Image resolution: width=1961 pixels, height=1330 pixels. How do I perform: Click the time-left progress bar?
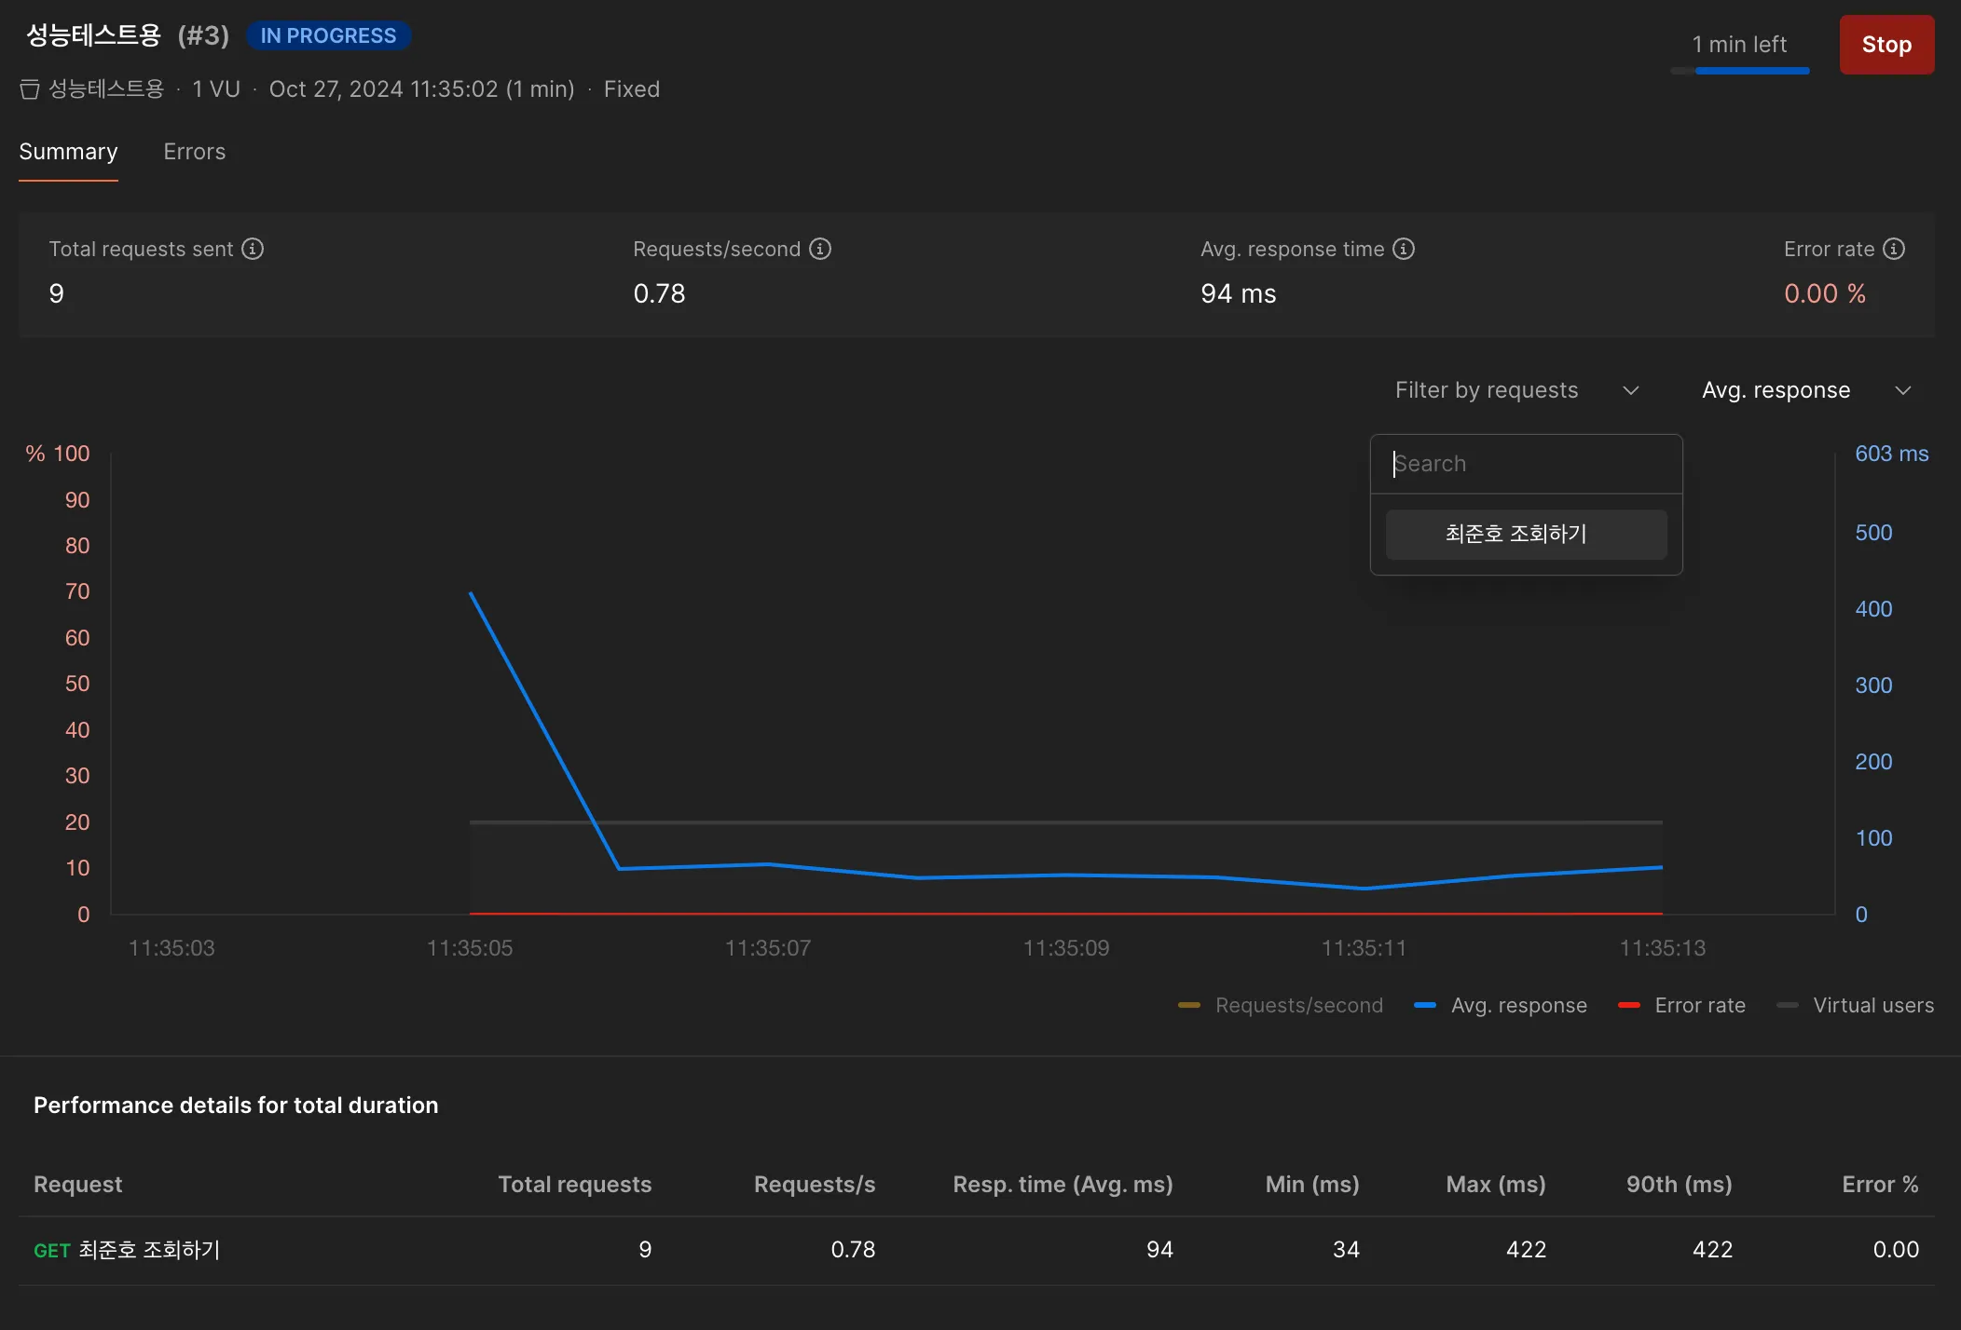[x=1740, y=71]
